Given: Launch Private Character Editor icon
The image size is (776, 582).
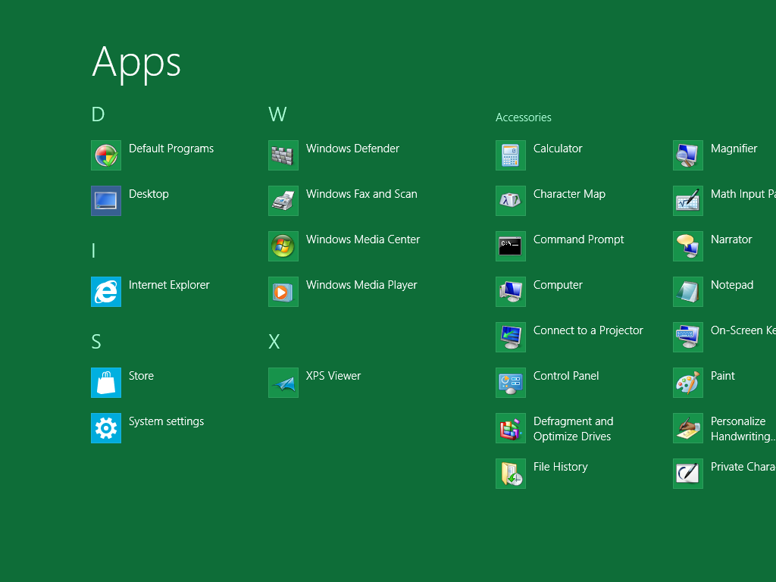Looking at the screenshot, I should coord(688,474).
